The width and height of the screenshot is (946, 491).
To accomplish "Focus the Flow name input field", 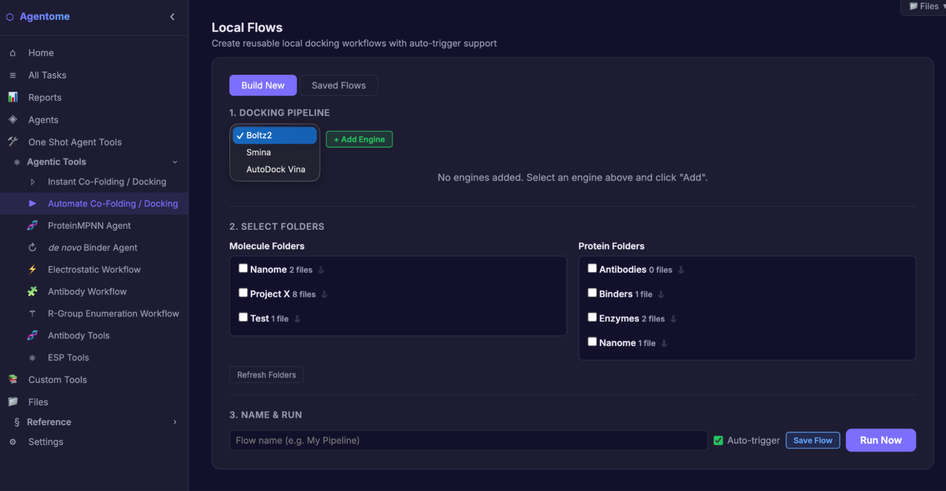I will click(468, 440).
